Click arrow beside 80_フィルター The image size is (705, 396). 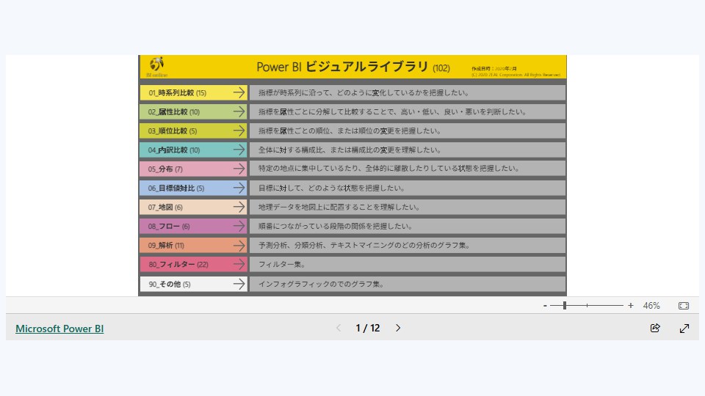coord(239,264)
